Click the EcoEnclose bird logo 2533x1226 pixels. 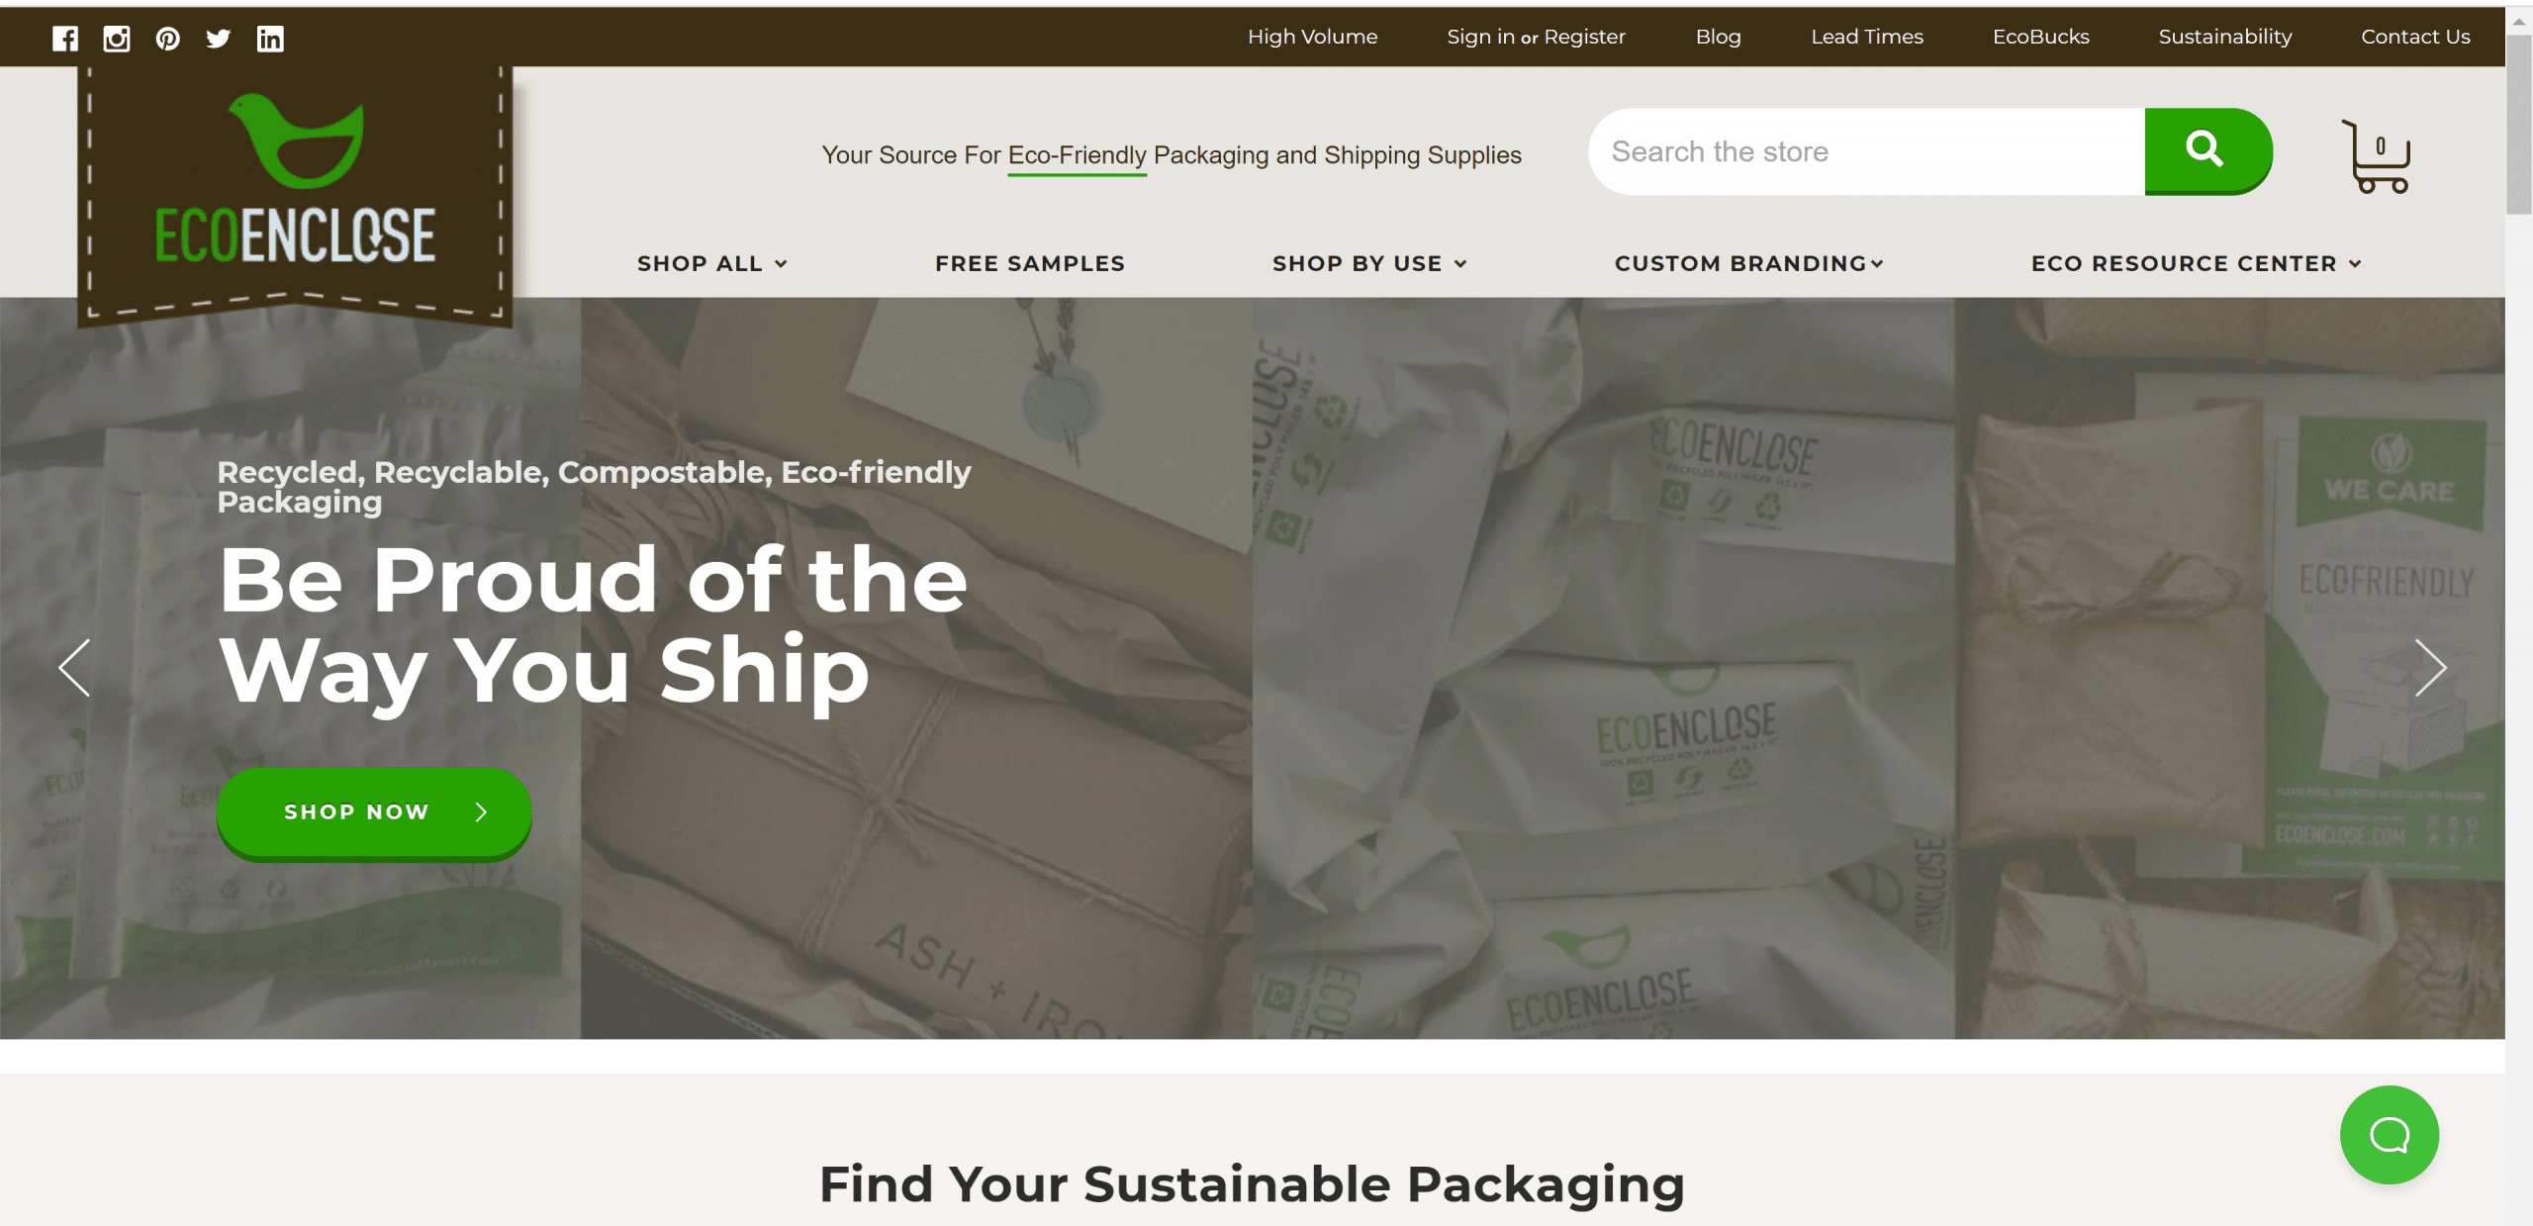tap(295, 188)
